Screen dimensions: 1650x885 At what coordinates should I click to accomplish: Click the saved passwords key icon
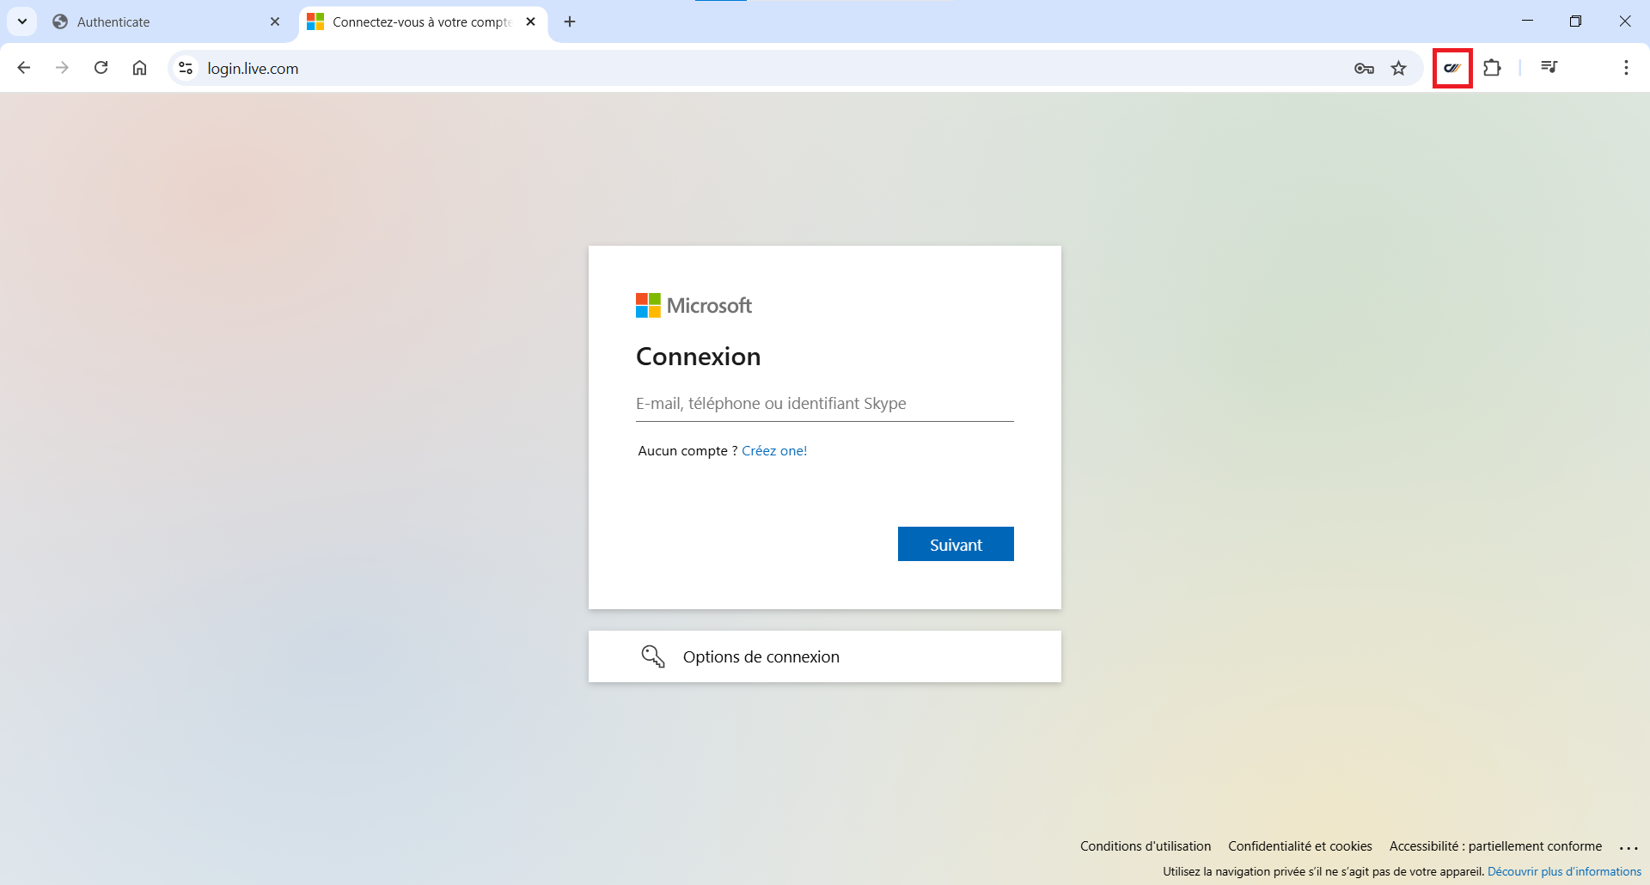click(1364, 69)
